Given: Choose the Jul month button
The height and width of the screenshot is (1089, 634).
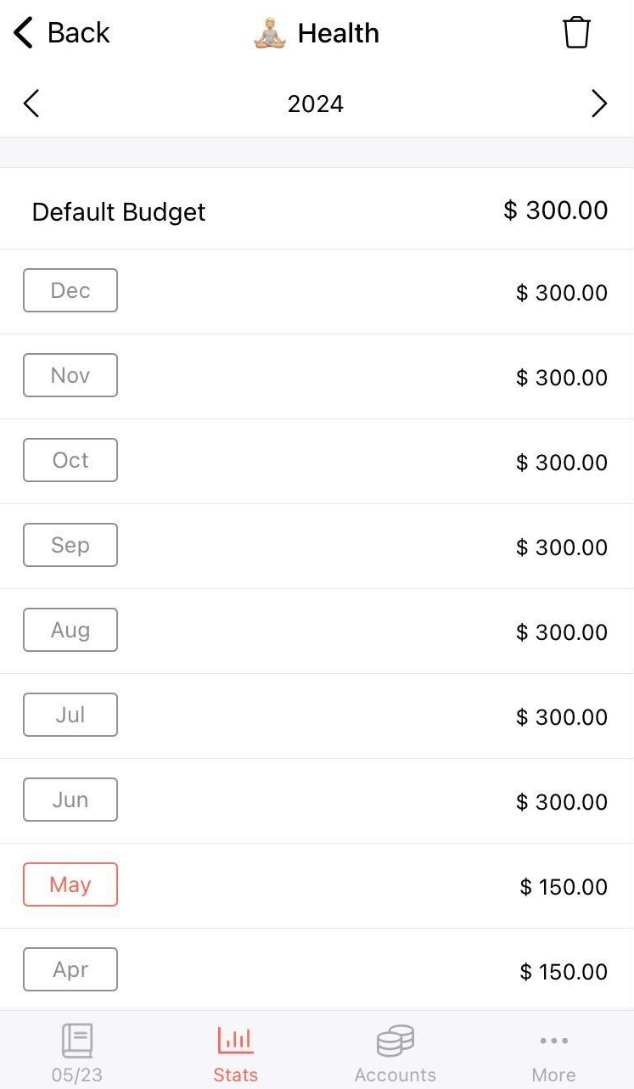Looking at the screenshot, I should 70,715.
